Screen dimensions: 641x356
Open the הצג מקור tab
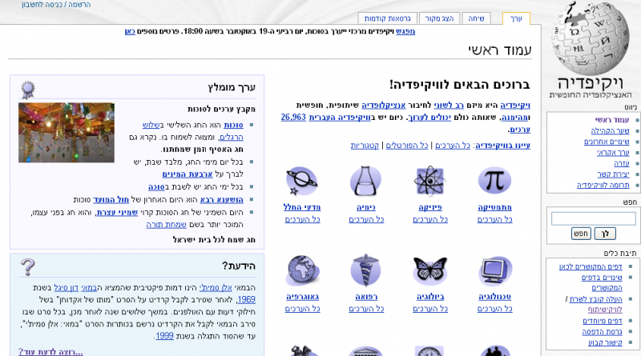pos(439,18)
